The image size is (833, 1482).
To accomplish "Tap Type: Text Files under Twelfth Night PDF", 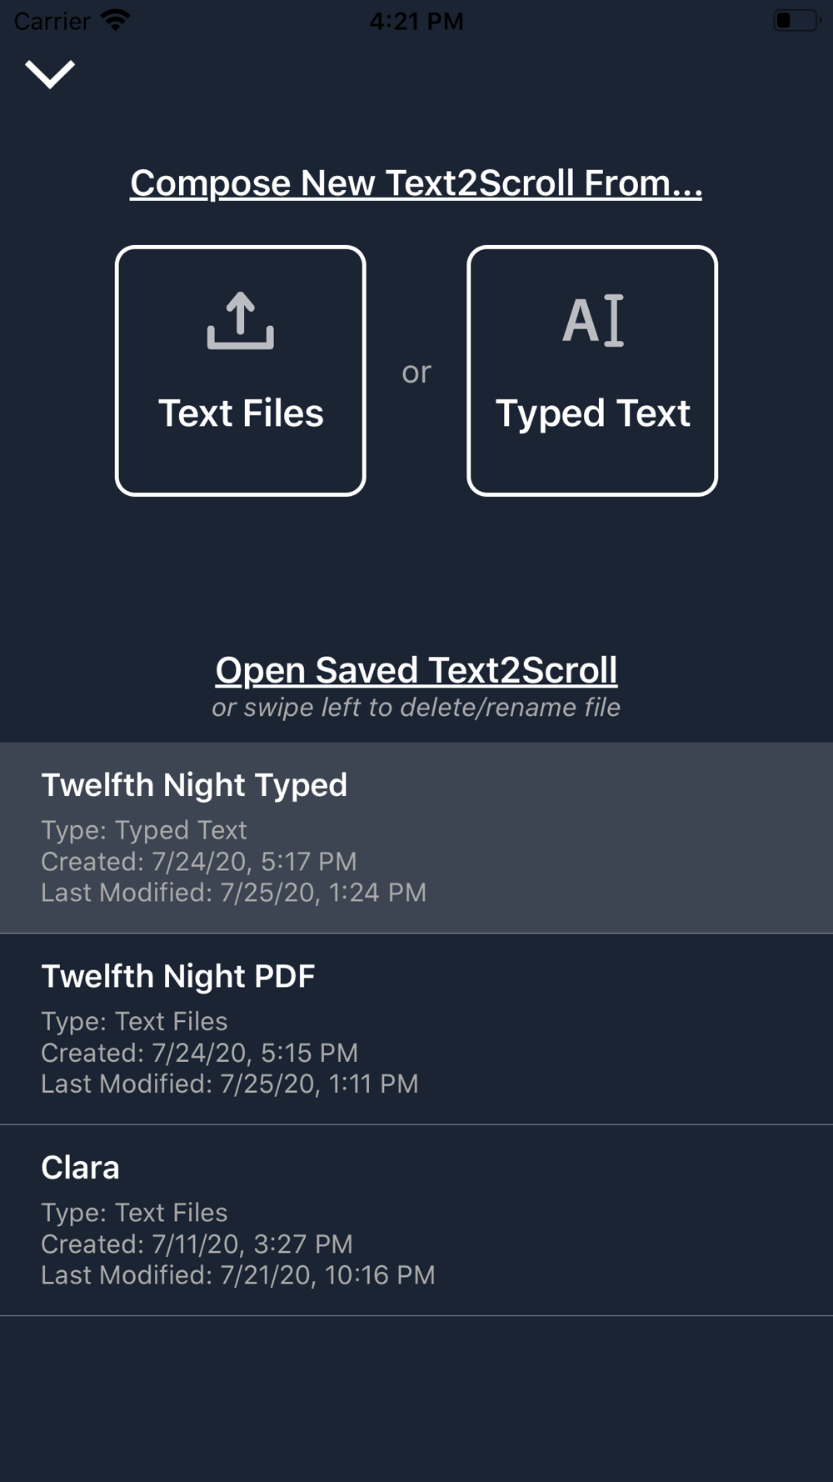I will click(134, 1021).
